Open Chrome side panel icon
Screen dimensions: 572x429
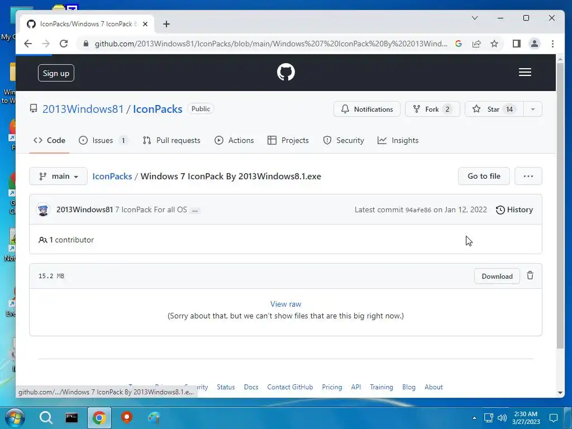click(516, 44)
